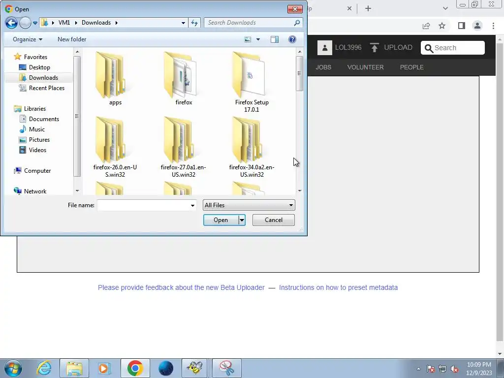Click the Open button
The image size is (504, 378).
pos(221,220)
